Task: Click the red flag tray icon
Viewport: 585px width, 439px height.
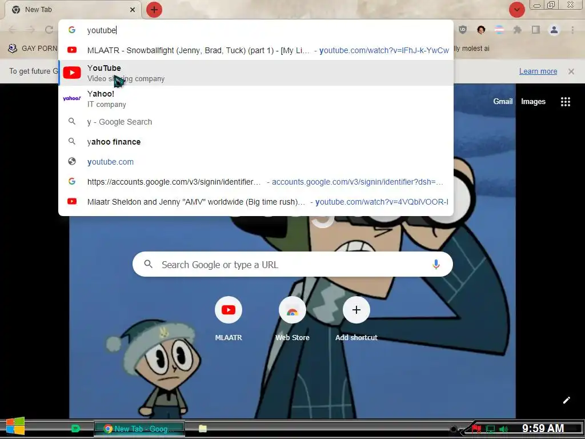Action: pos(476,429)
